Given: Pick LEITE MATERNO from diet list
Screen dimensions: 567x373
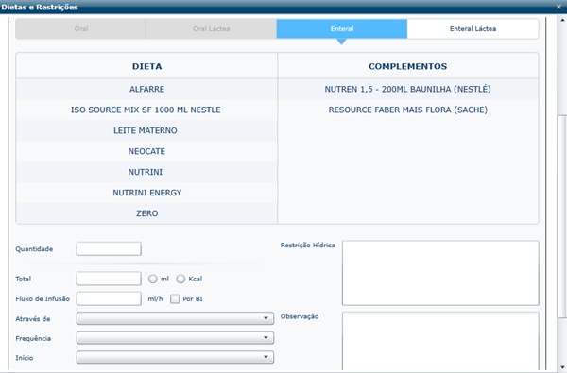Looking at the screenshot, I should (x=146, y=130).
